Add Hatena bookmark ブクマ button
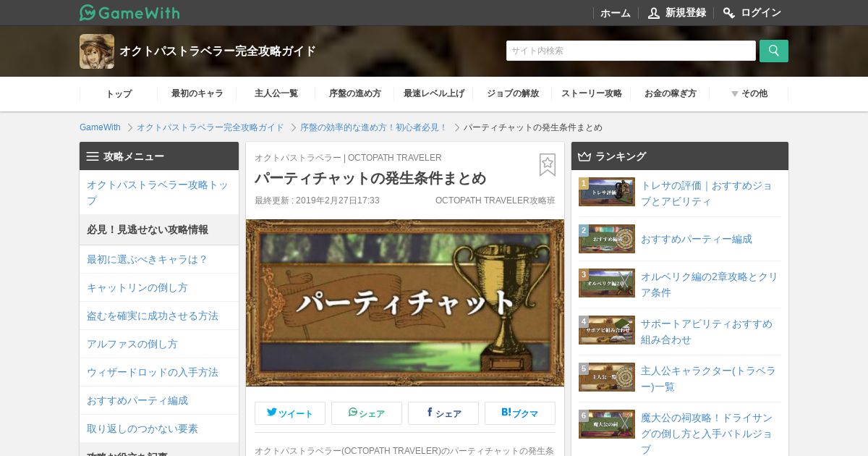This screenshot has height=456, width=868. pyautogui.click(x=520, y=413)
